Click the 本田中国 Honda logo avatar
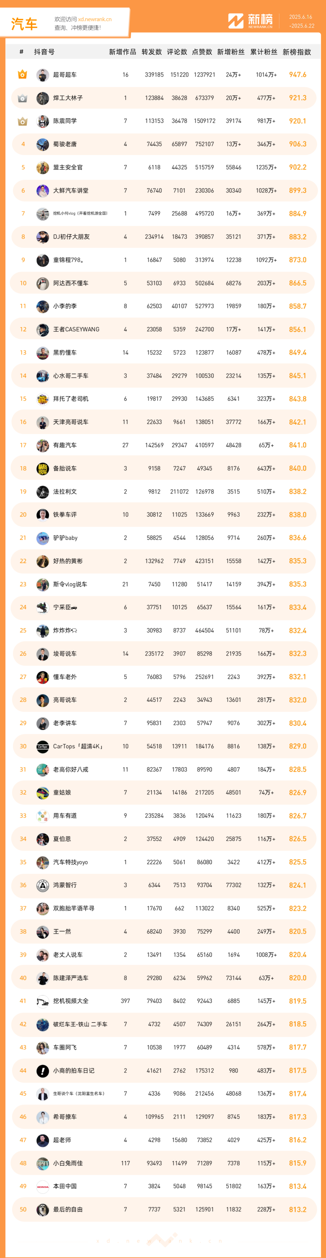The width and height of the screenshot is (326, 1258). pyautogui.click(x=42, y=1186)
